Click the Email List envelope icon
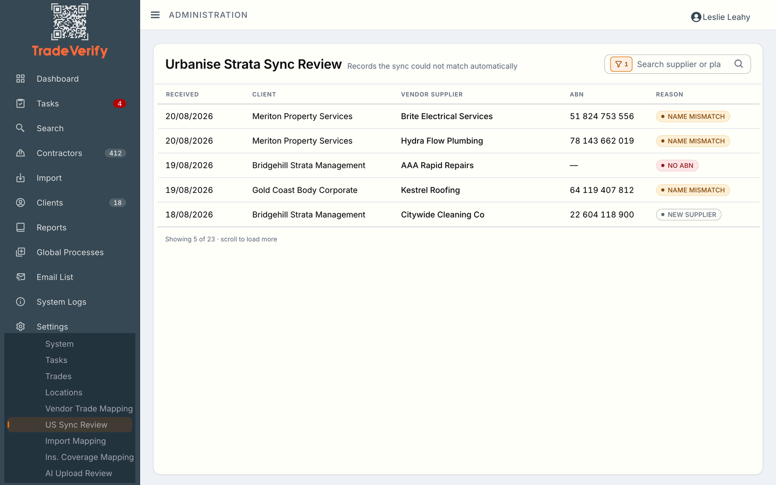This screenshot has height=485, width=776. click(x=20, y=277)
